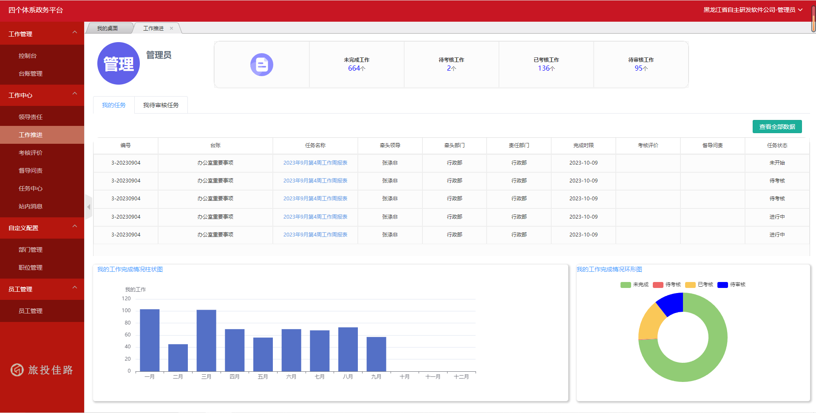
Task: Click the 四个体系政务平台 title
Action: tap(36, 10)
